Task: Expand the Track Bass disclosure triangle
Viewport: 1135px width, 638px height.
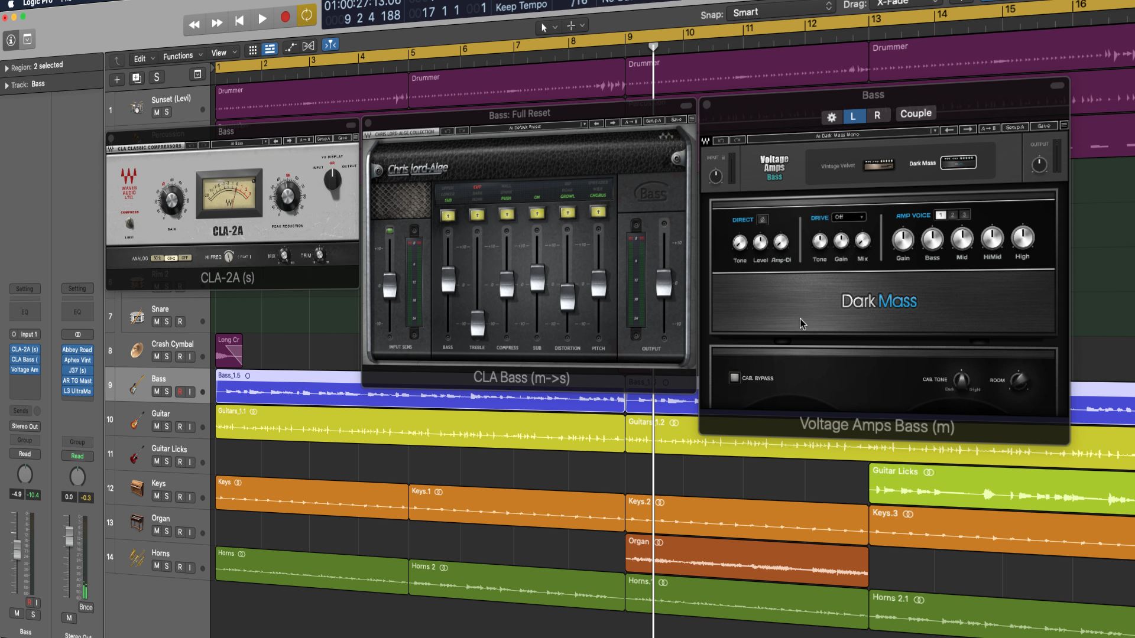Action: point(7,86)
